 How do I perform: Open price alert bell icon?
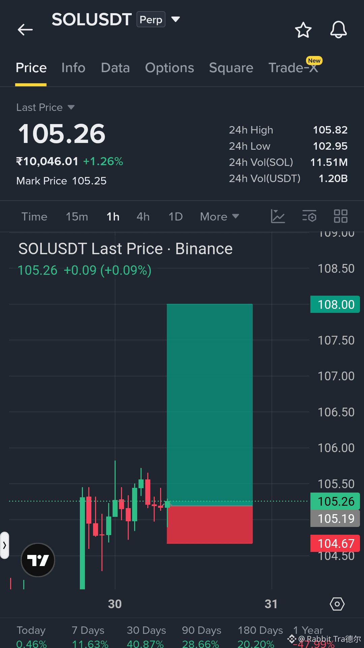[x=338, y=30]
